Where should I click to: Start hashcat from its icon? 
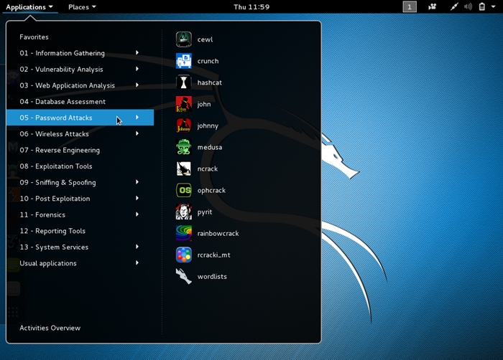(184, 82)
